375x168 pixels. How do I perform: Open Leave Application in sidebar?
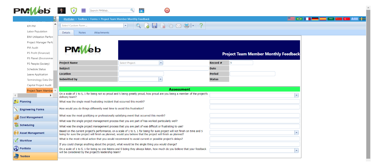37,75
